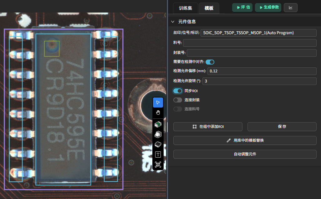
Task: Select the hand pan tool
Action: (x=158, y=113)
